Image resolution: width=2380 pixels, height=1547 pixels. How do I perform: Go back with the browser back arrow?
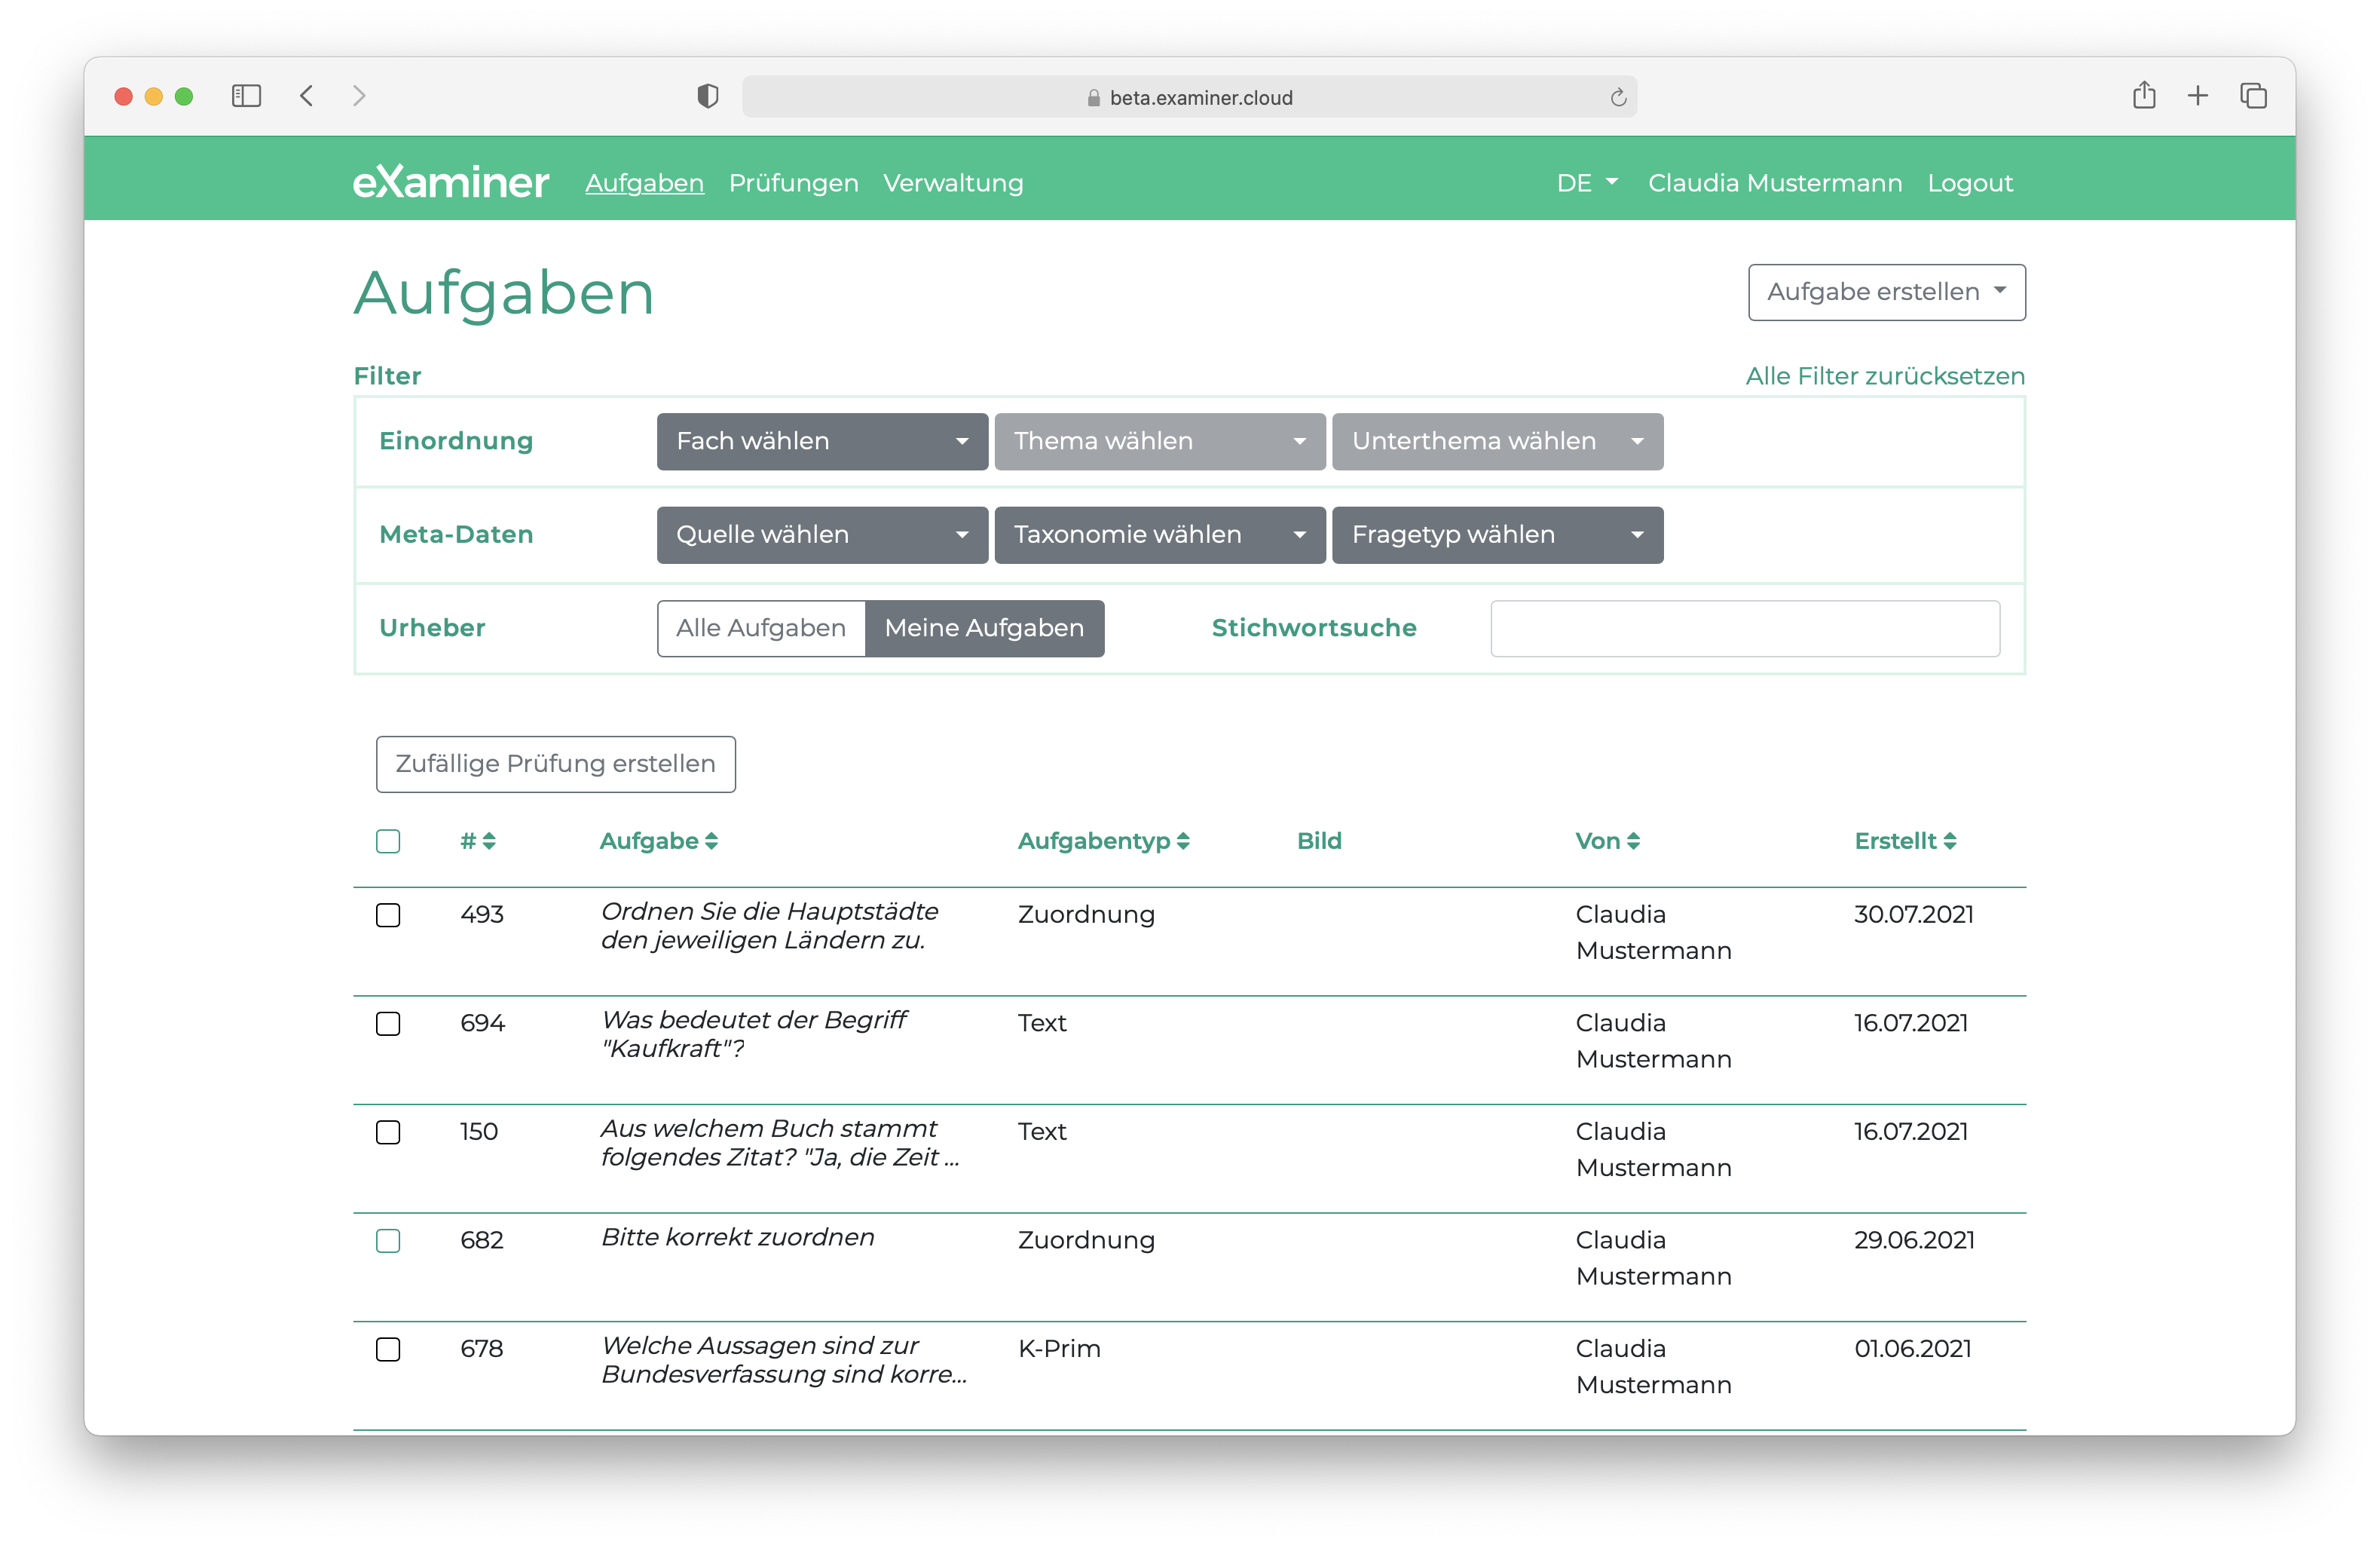tap(307, 96)
